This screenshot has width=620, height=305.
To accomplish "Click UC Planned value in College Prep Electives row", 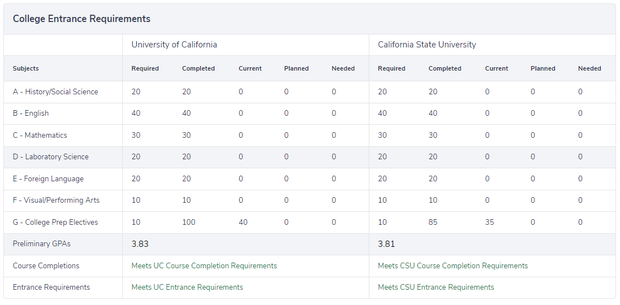I will tap(286, 222).
